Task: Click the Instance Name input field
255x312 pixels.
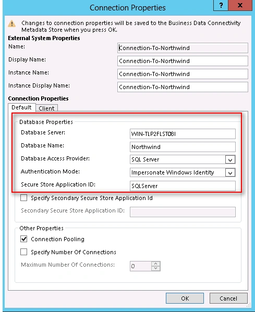Action: [183, 74]
